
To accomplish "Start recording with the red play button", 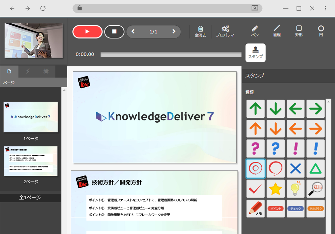I will click(x=87, y=32).
